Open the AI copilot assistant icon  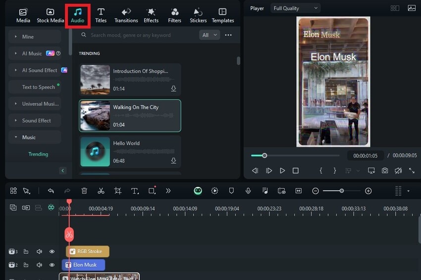click(x=198, y=190)
